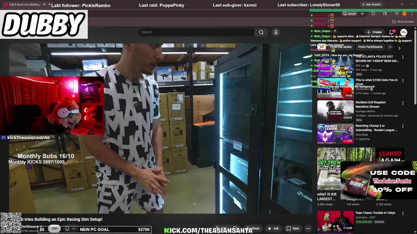Click the Ask Gemini button
Screen dimensions: 417x234
click(x=371, y=5)
